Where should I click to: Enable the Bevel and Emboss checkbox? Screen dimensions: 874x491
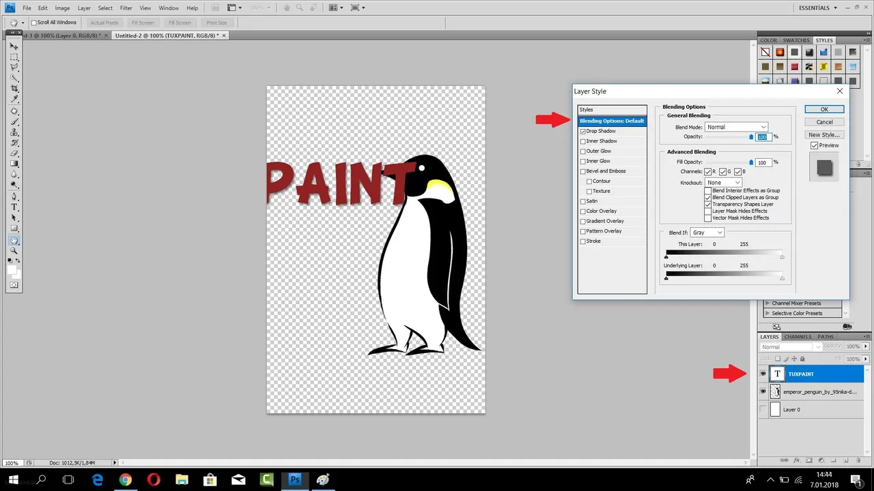(583, 171)
